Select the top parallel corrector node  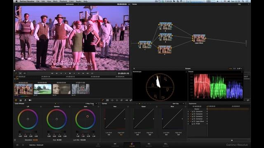[165, 26]
